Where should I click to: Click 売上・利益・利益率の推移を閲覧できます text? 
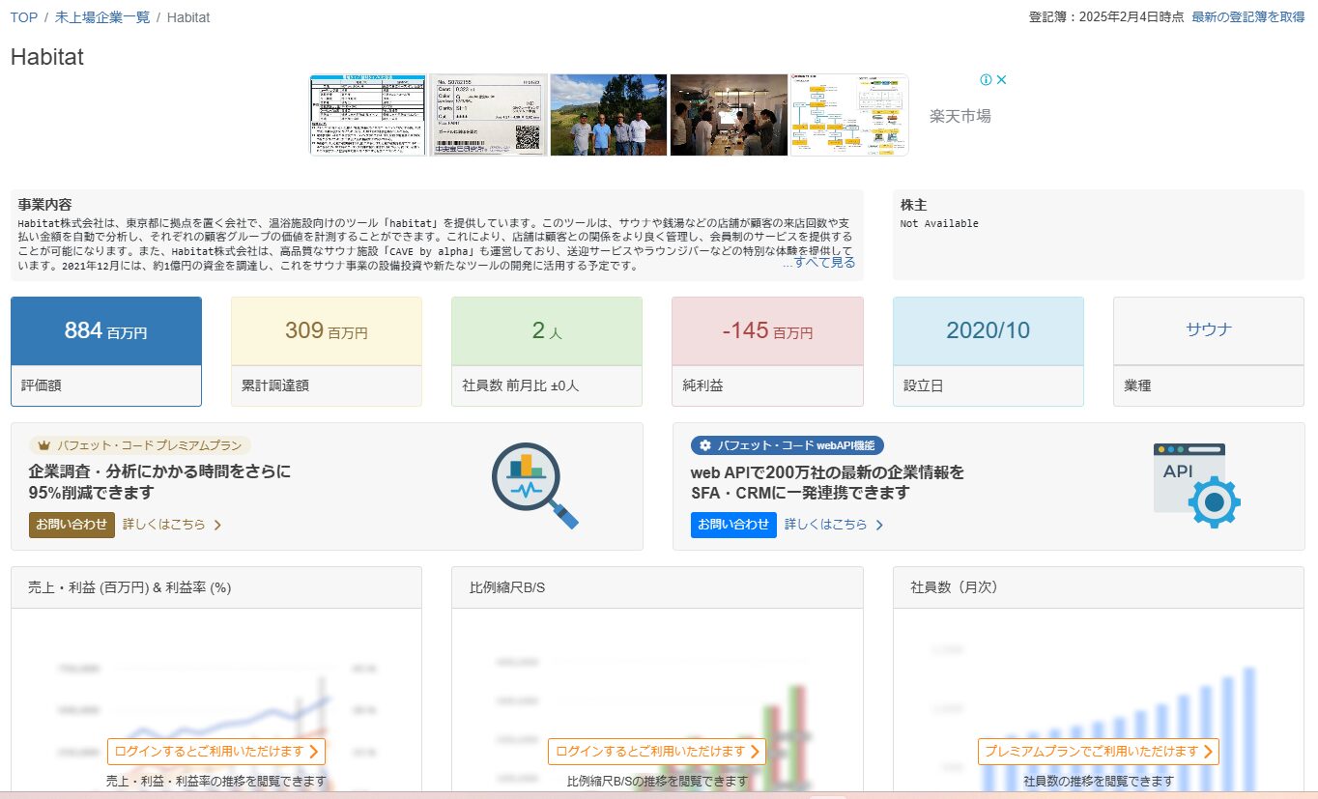coord(215,781)
